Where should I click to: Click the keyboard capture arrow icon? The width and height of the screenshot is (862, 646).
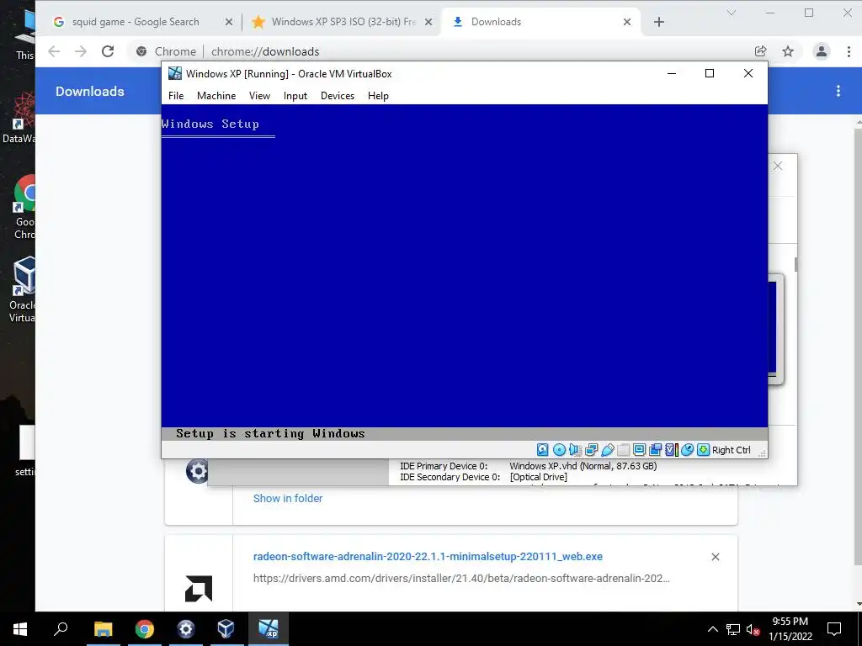[x=703, y=450]
